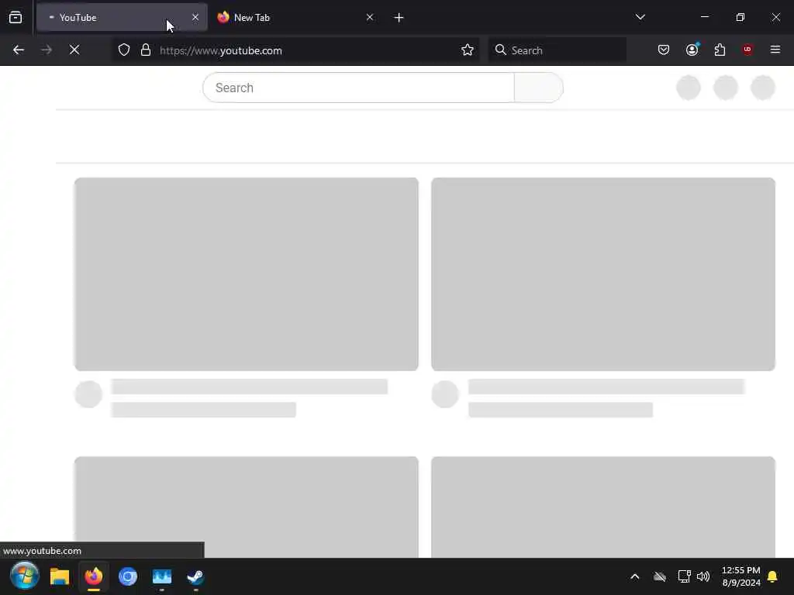Open the Extensions puzzle icon
The width and height of the screenshot is (794, 595).
pos(720,50)
